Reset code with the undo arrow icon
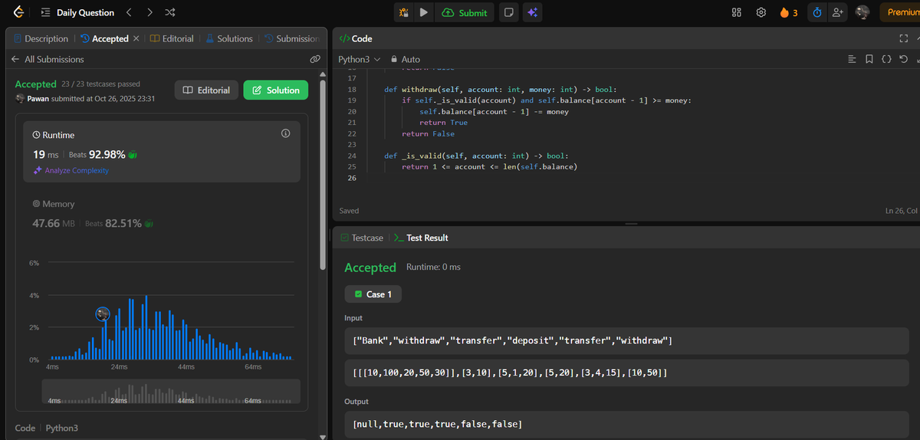The height and width of the screenshot is (440, 920). click(903, 59)
